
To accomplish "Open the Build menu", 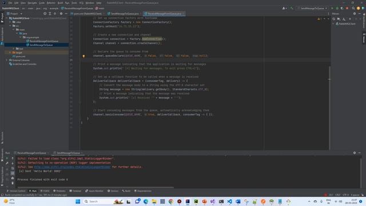I will [x=60, y=3].
